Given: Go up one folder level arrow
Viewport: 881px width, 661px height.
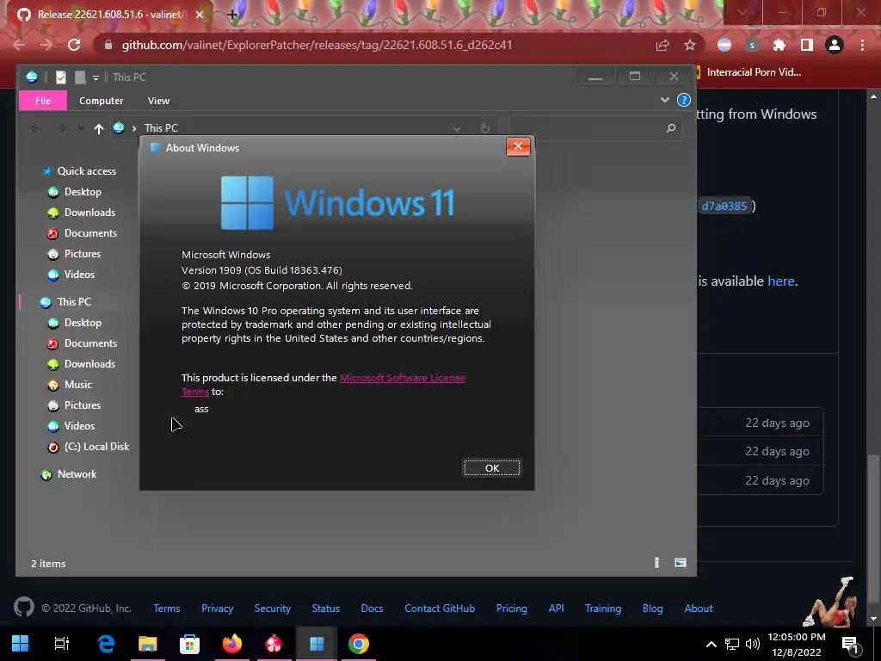Looking at the screenshot, I should coord(99,129).
